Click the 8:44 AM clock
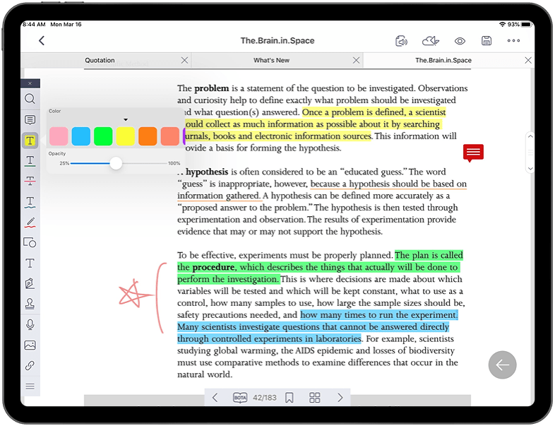Viewport: 555px width, 426px height. pos(34,25)
